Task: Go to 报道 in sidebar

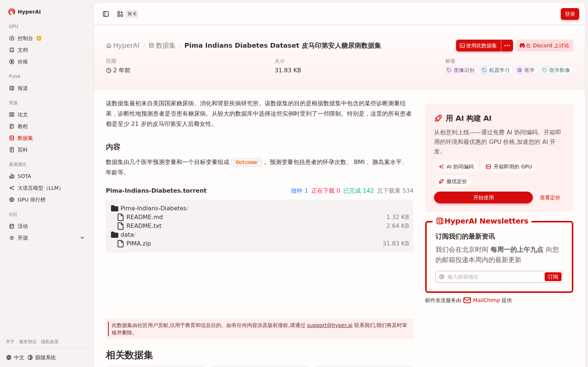Action: click(23, 88)
